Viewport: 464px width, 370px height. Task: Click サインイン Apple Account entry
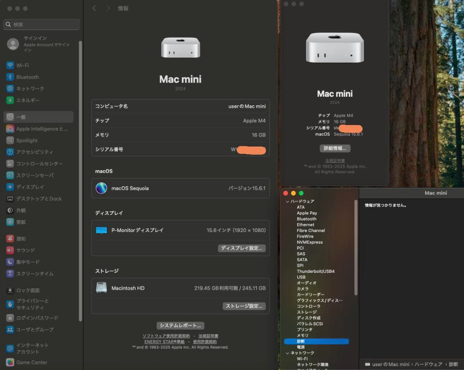39,44
